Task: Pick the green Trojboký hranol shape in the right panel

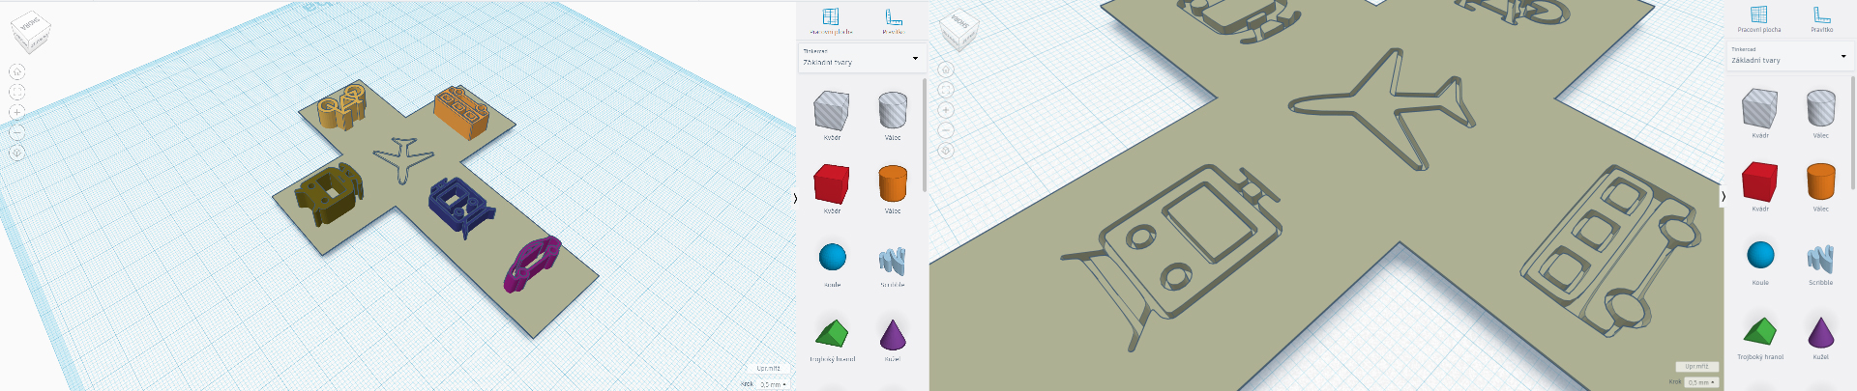Action: click(x=1760, y=331)
